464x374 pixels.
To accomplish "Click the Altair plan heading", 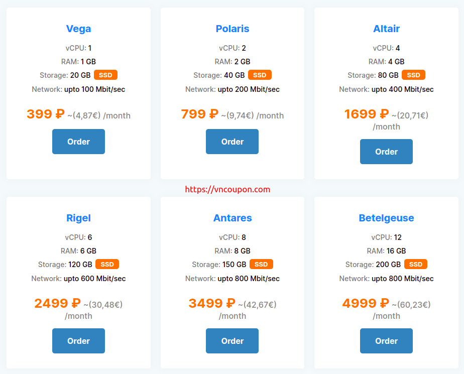I will coord(386,29).
